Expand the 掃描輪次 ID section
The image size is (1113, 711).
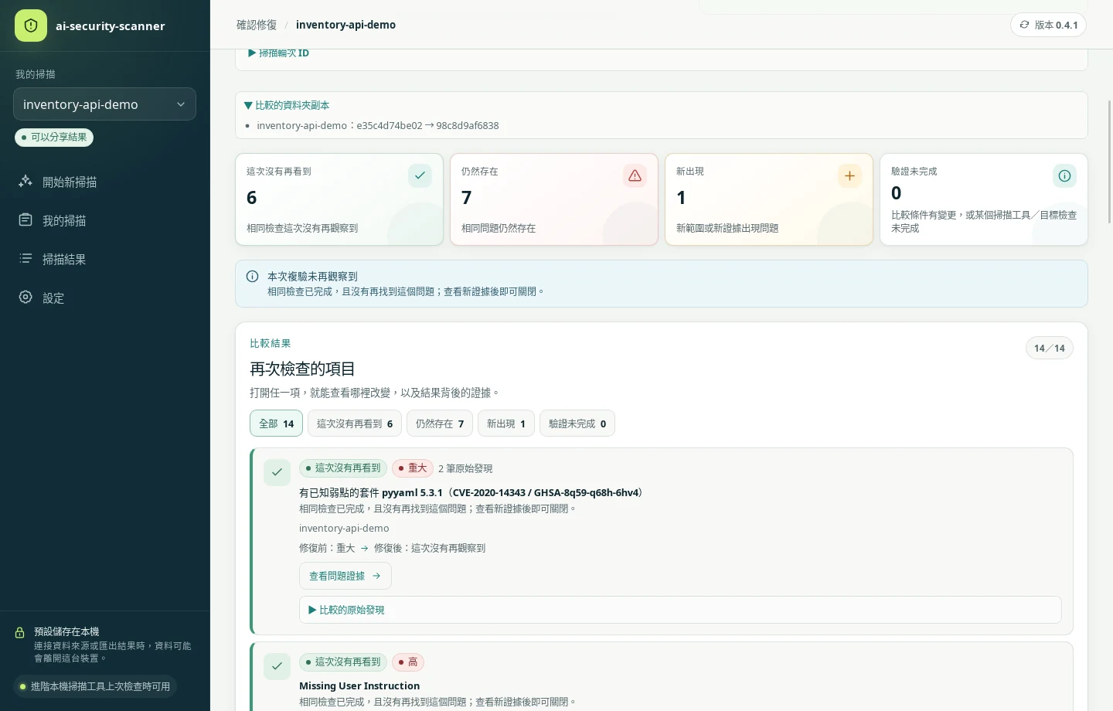tap(278, 53)
